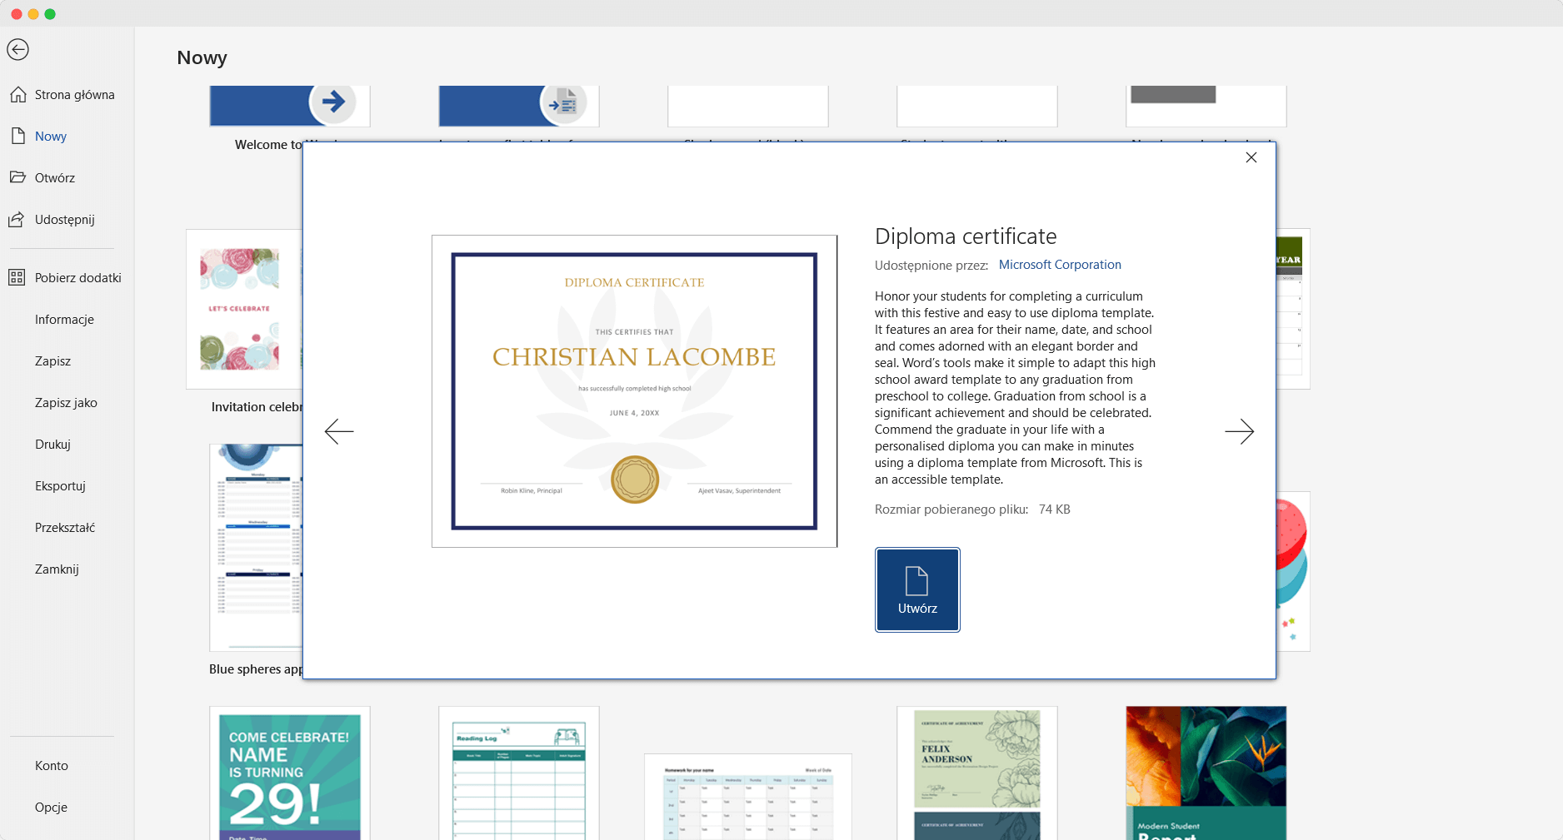Open the Eksportuj page
This screenshot has width=1563, height=840.
coord(60,486)
